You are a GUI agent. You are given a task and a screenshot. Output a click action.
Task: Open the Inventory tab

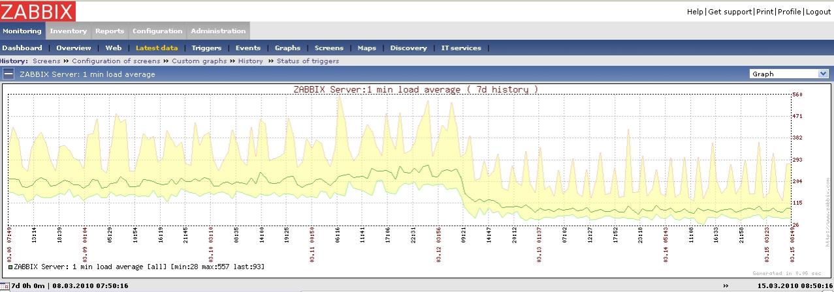[x=68, y=31]
